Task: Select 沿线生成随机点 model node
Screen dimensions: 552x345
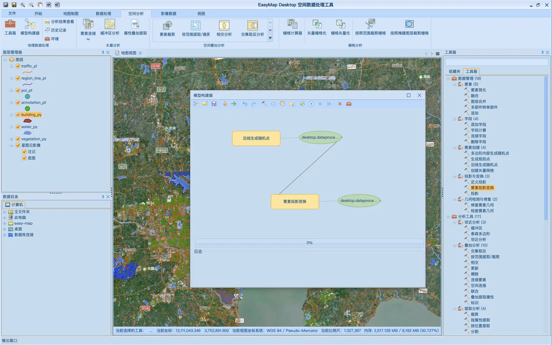Action: [x=256, y=138]
